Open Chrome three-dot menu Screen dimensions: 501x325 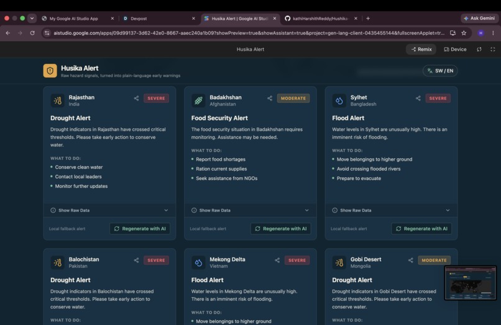pos(493,33)
